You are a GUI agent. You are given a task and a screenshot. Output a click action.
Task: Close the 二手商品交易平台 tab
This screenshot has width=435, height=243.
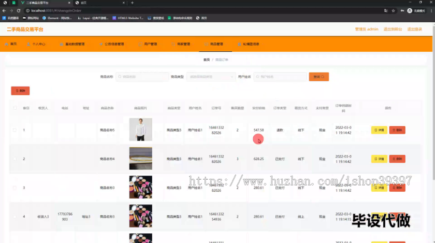tap(69, 3)
